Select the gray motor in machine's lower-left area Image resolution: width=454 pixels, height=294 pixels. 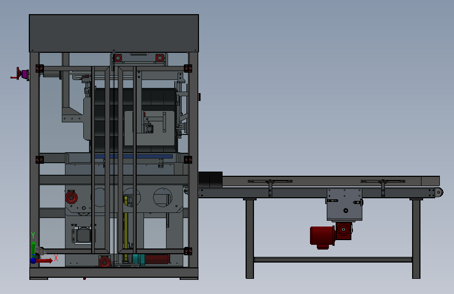tap(82, 235)
